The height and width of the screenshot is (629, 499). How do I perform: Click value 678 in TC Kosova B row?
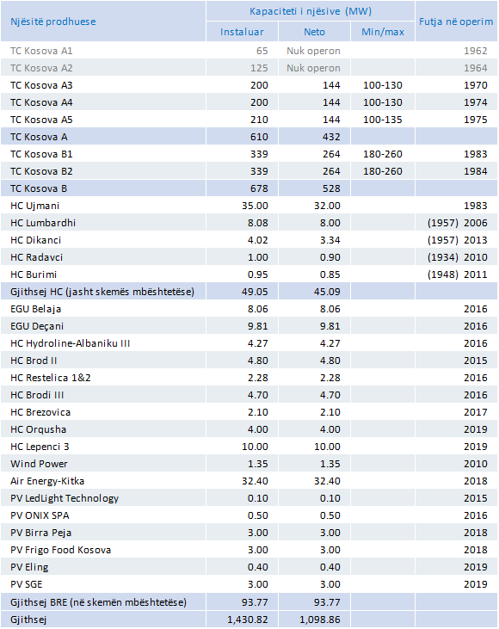click(x=259, y=188)
